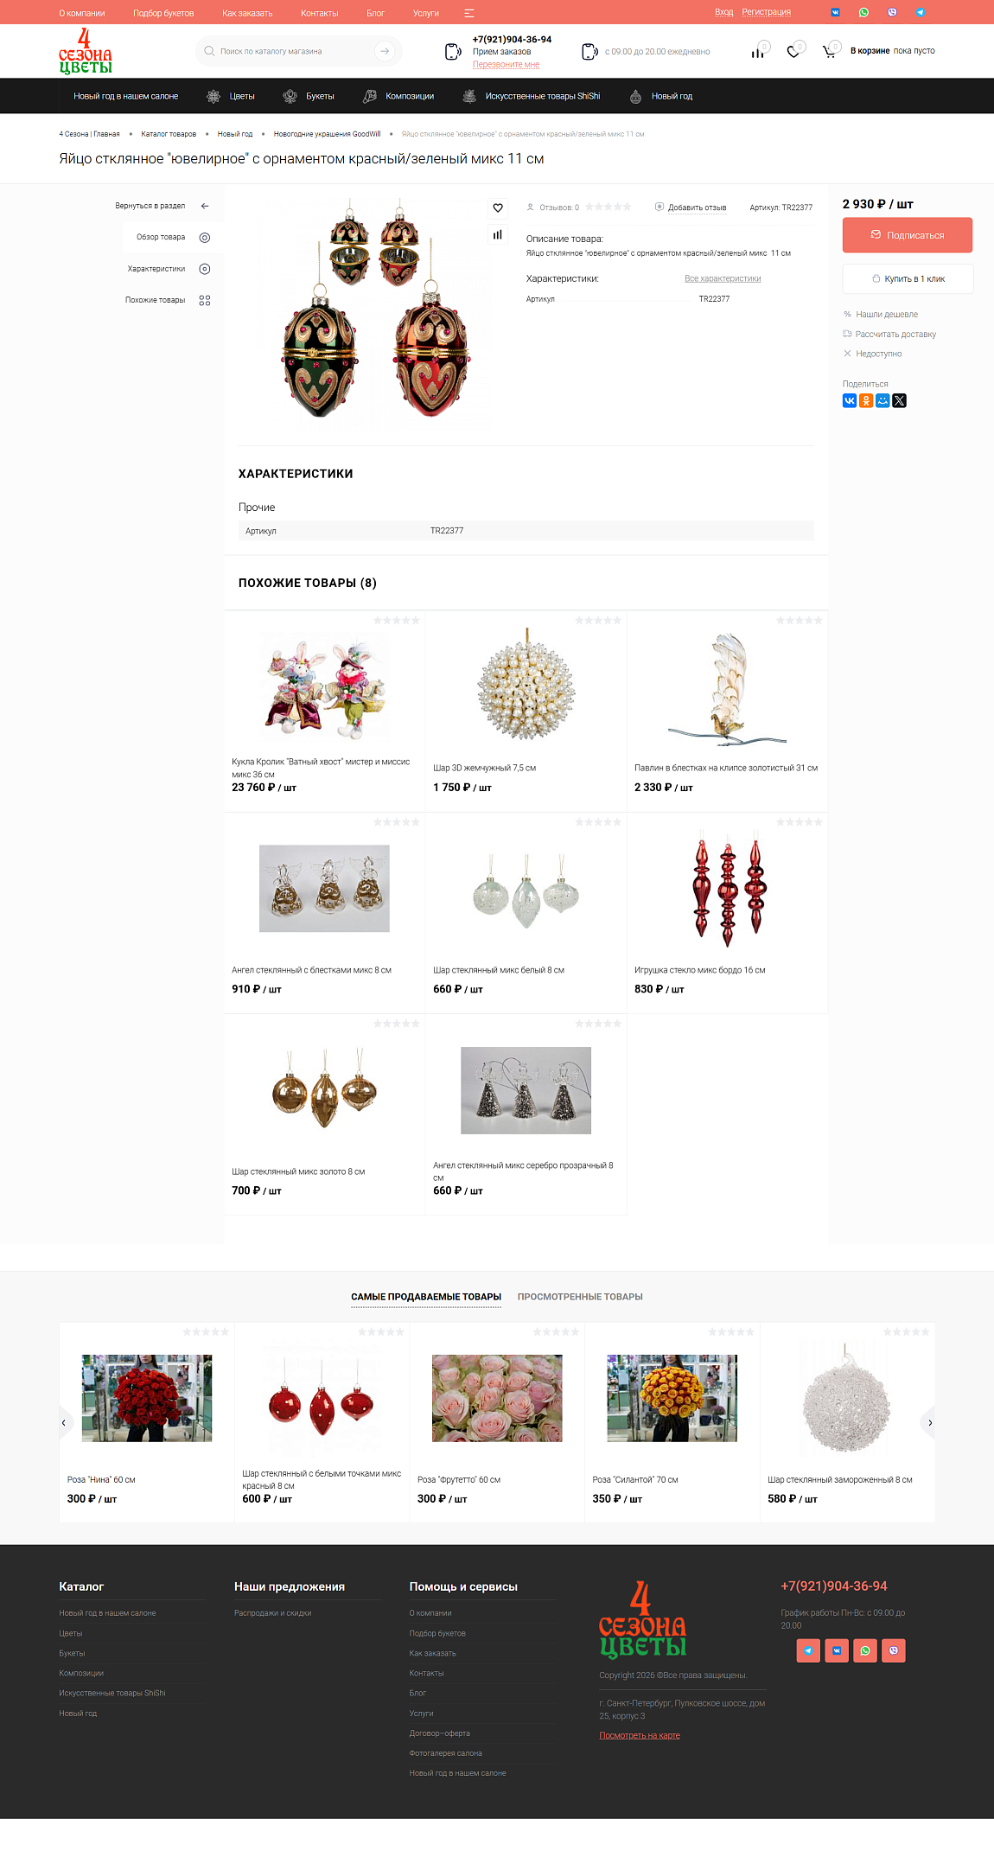The image size is (994, 1851).
Task: Share product via VK icon
Action: coord(850,400)
